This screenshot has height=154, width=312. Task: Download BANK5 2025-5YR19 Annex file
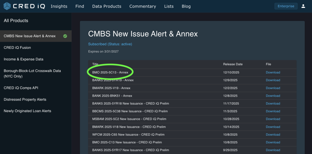(x=273, y=80)
